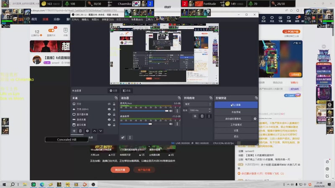Open OBS 编辑(E) menu
335x188 pixels.
(85, 19)
